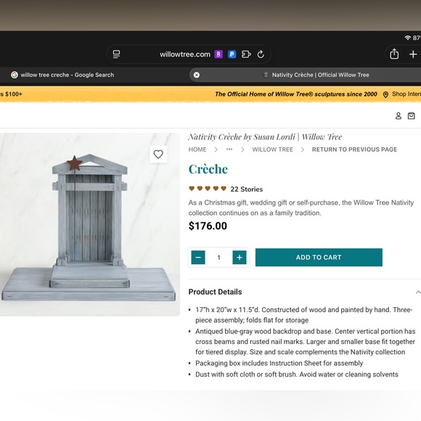The width and height of the screenshot is (421, 421).
Task: Increase quantity with plus button
Action: coord(240,258)
